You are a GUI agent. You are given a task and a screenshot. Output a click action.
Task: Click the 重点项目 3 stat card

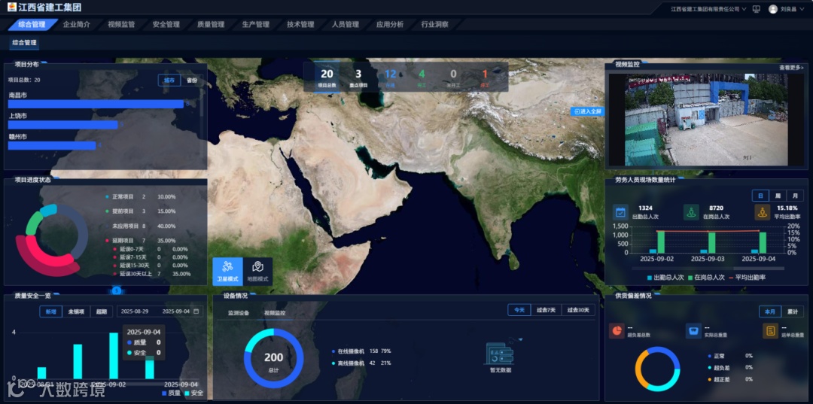coord(358,77)
